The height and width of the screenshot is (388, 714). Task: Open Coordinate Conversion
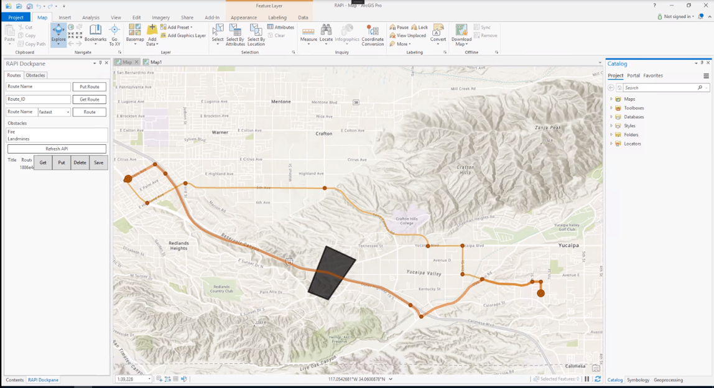[x=373, y=35]
